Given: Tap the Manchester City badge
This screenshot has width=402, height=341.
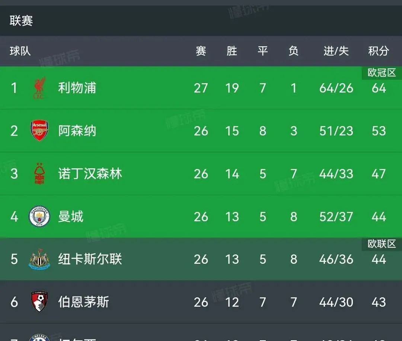Looking at the screenshot, I should [x=39, y=216].
